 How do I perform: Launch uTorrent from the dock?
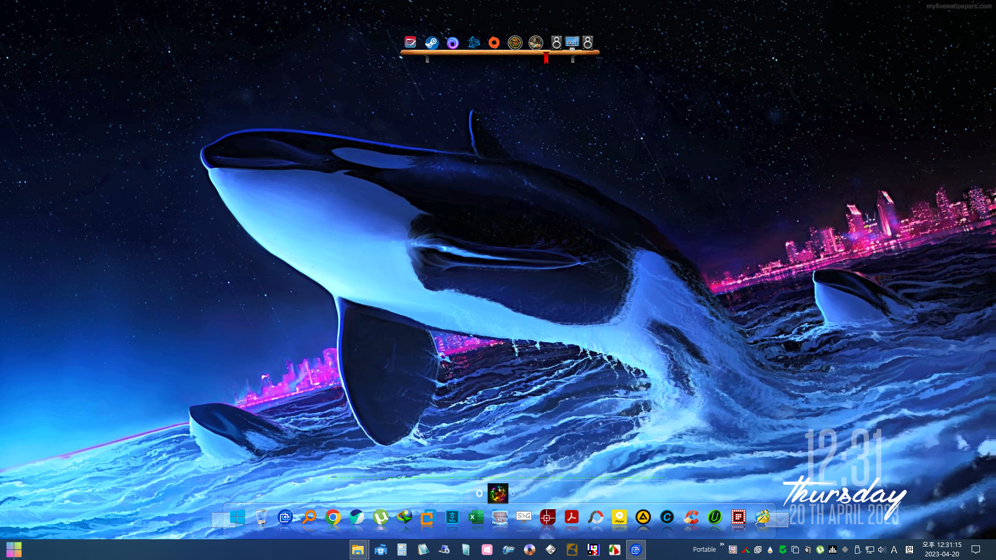coord(381,517)
